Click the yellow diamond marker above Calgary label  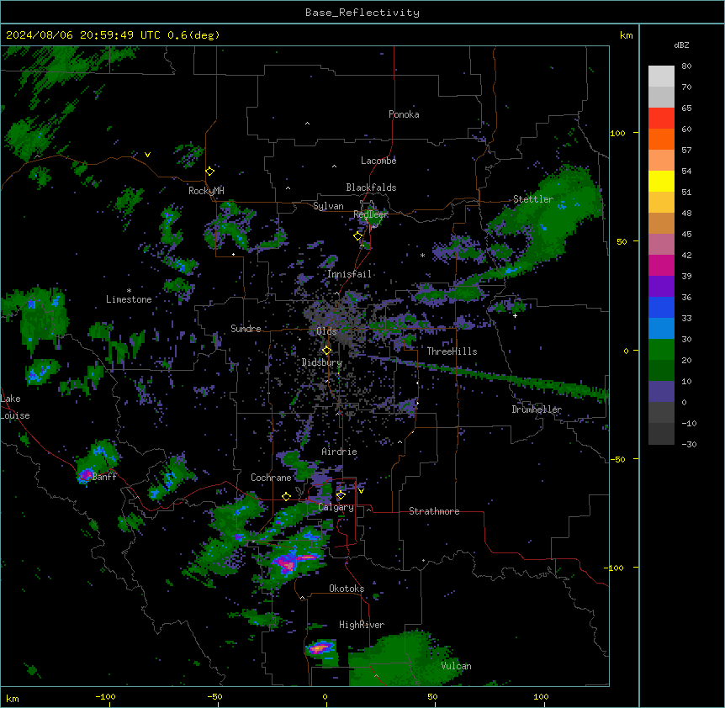pos(341,495)
